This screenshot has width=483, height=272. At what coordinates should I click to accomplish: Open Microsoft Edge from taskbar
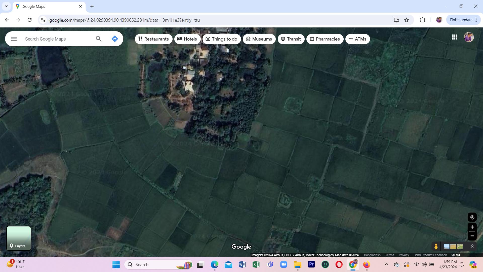pos(214,264)
